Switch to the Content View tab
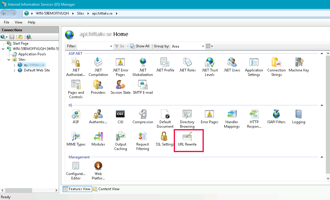Screen dimensions: 330x200 tap(106, 189)
